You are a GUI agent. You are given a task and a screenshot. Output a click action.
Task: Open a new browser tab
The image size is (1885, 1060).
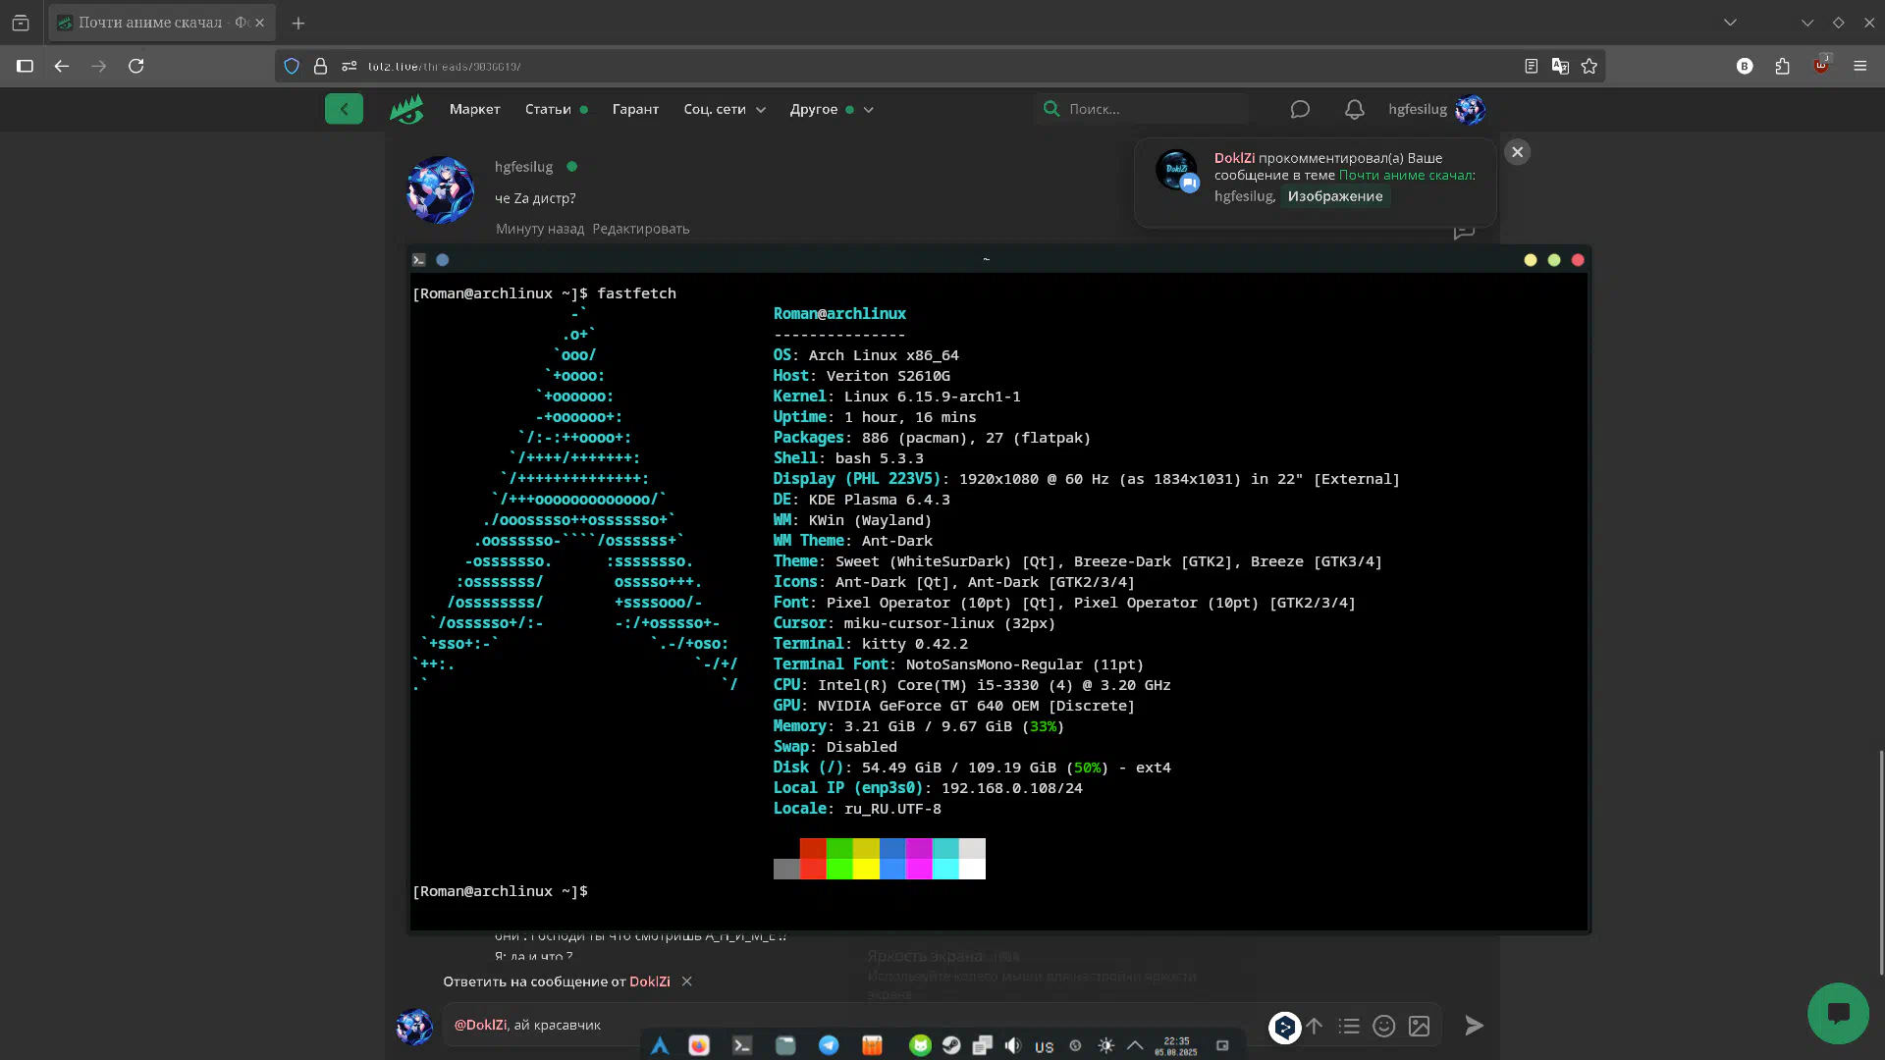tap(298, 23)
